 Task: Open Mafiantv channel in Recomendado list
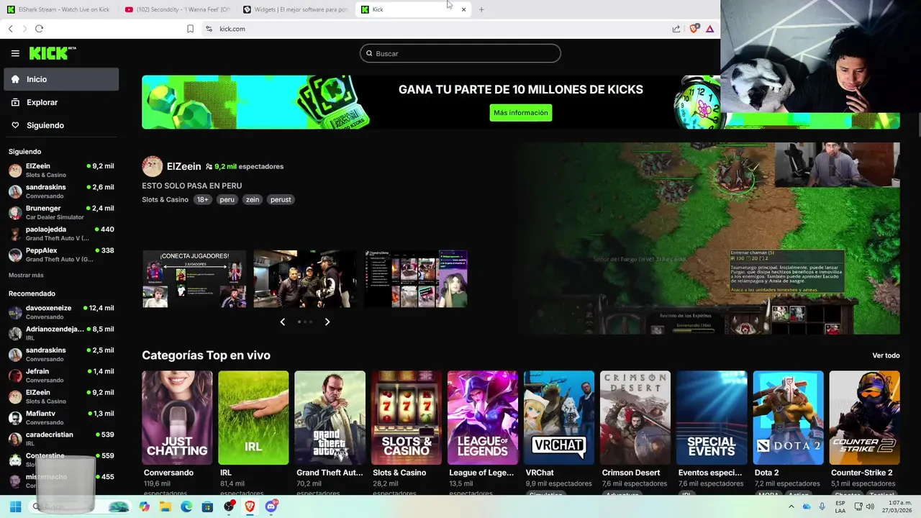[x=61, y=418]
